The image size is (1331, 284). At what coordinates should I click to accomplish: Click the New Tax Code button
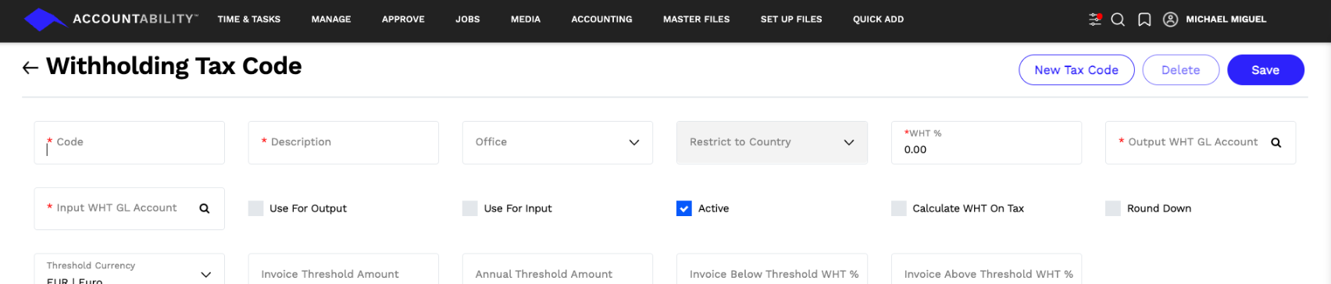click(1076, 70)
